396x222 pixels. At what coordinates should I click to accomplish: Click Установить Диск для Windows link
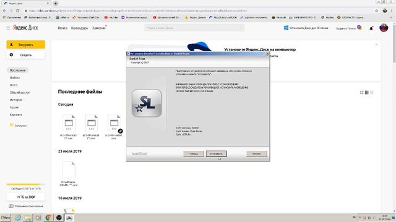pyautogui.click(x=306, y=28)
